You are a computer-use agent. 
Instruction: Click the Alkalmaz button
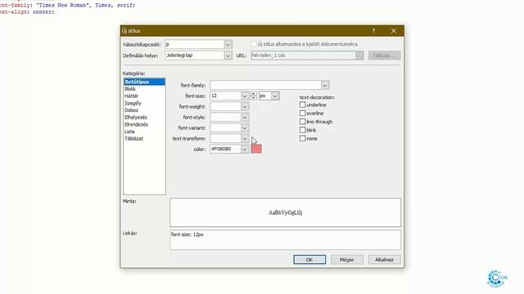click(x=384, y=260)
